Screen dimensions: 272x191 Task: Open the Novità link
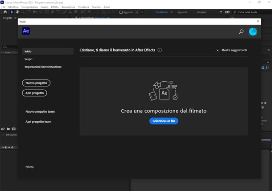29,167
